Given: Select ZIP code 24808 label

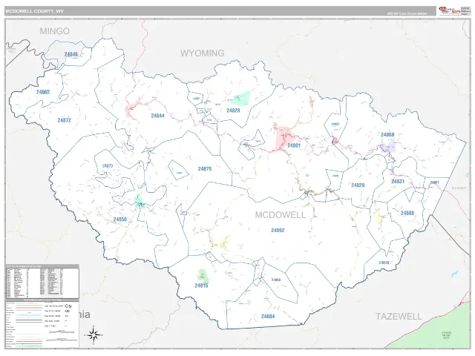Looking at the screenshot, I should [x=407, y=213].
